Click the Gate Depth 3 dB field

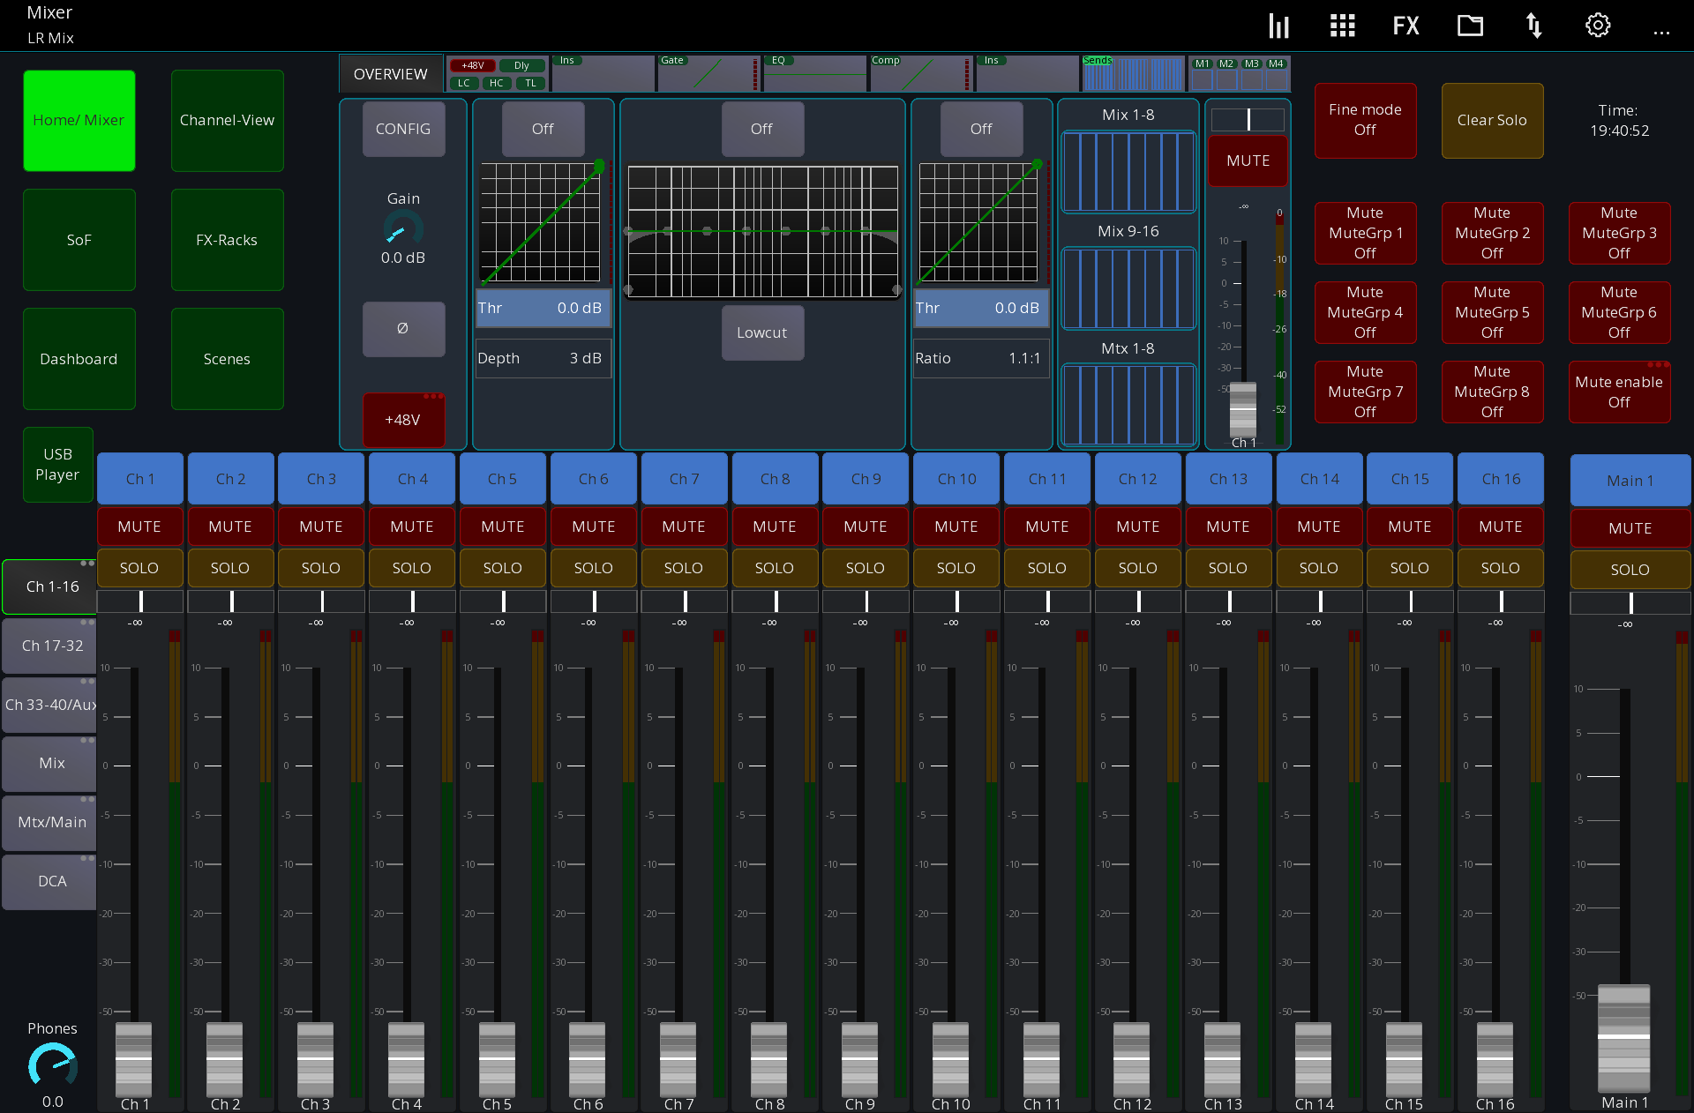543,359
